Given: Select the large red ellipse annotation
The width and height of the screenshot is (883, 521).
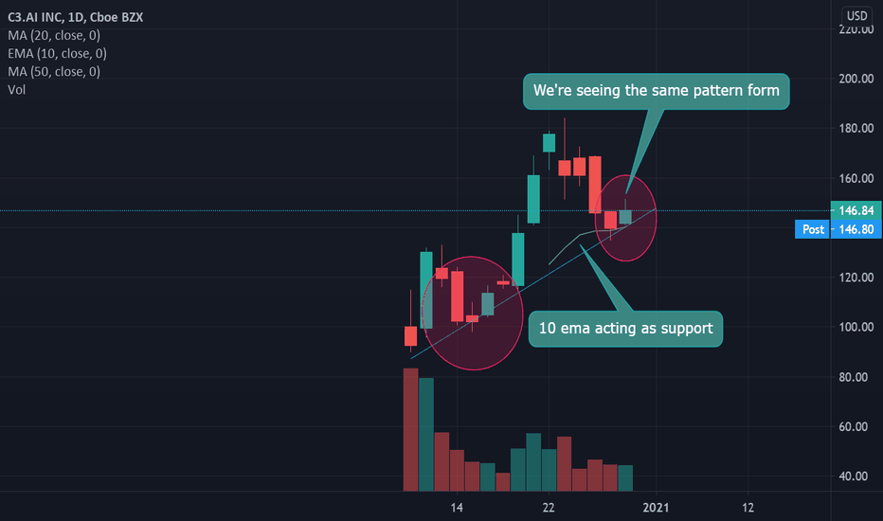Looking at the screenshot, I should (x=472, y=314).
